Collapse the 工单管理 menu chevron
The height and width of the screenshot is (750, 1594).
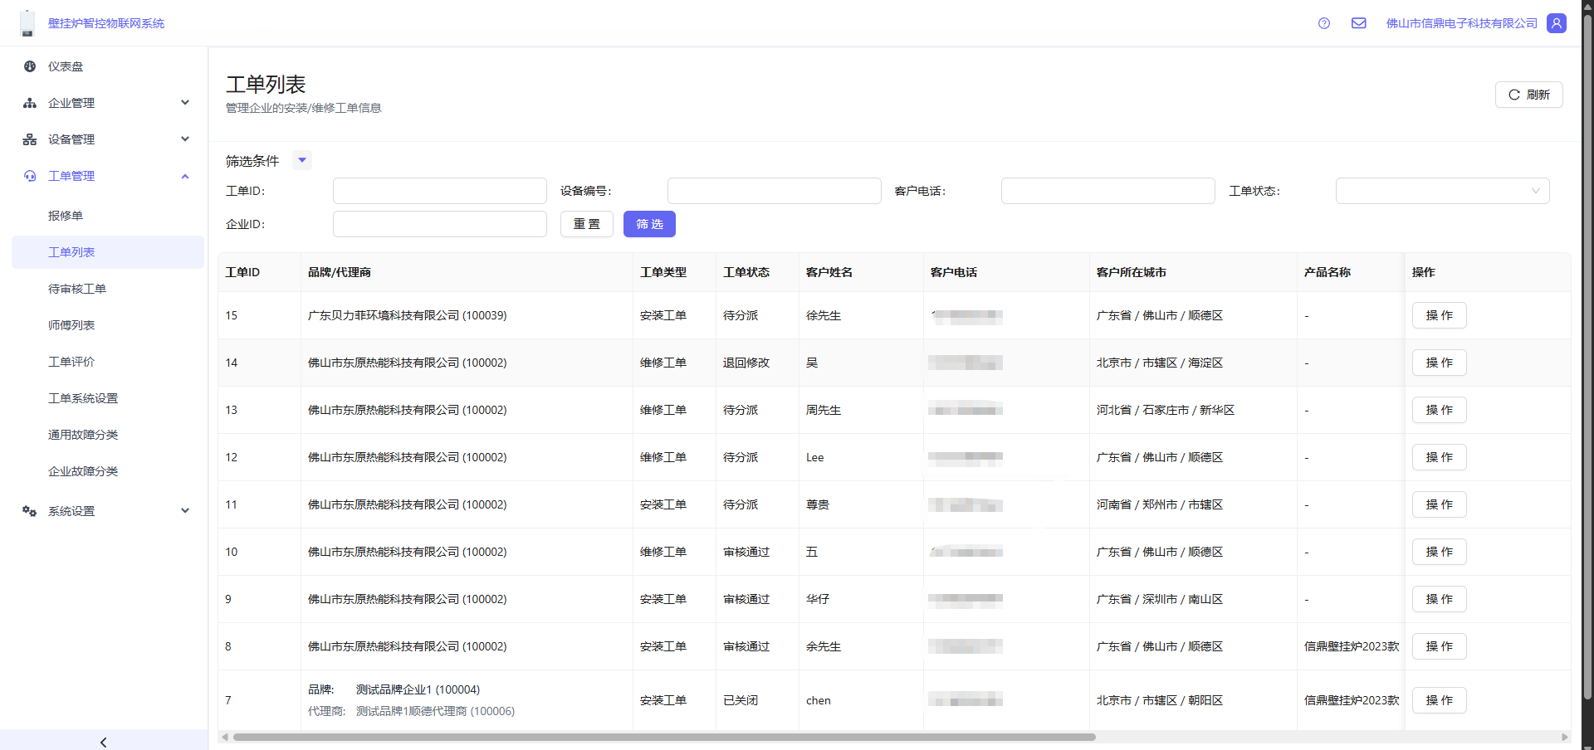(x=185, y=176)
